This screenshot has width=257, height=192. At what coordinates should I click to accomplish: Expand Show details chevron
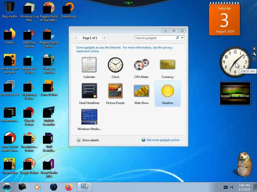79,140
